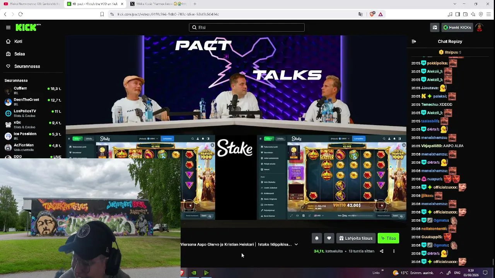Go back in browser history

tap(5, 14)
